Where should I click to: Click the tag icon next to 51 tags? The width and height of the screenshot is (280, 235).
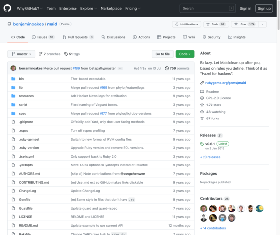click(66, 54)
